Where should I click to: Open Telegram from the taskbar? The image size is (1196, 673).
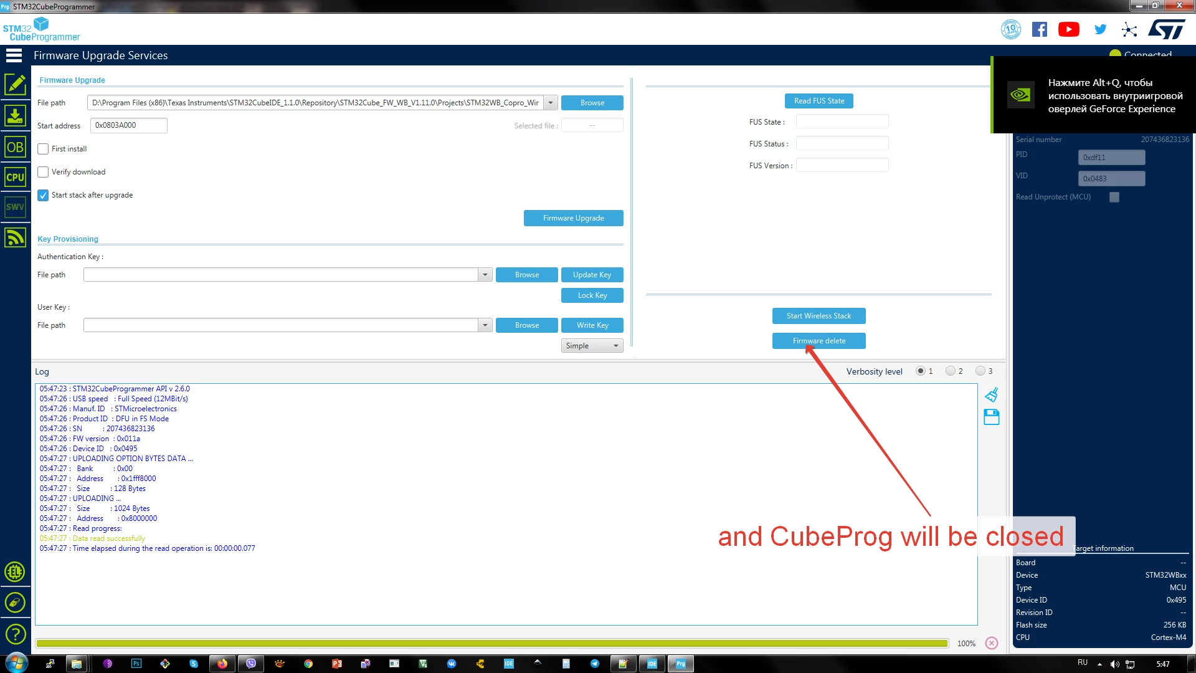coord(595,664)
